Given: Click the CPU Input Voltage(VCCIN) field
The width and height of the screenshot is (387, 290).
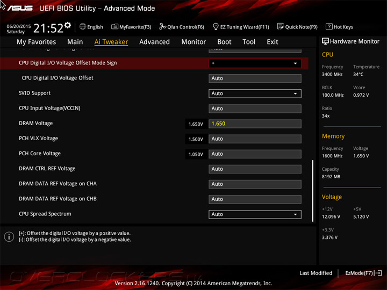Looking at the screenshot, I should click(x=255, y=108).
